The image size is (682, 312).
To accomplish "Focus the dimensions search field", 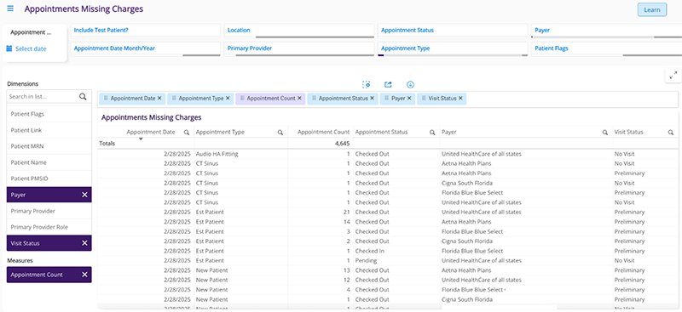I will (x=43, y=97).
